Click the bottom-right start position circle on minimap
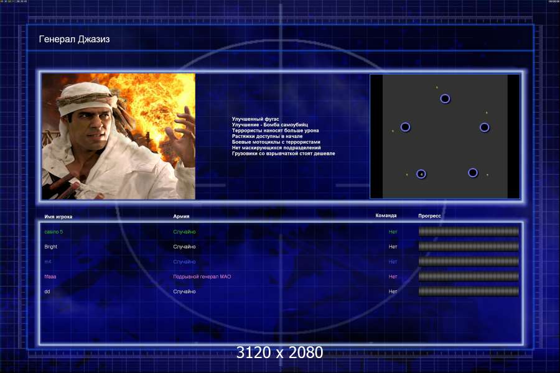Image resolution: width=560 pixels, height=373 pixels. (472, 172)
